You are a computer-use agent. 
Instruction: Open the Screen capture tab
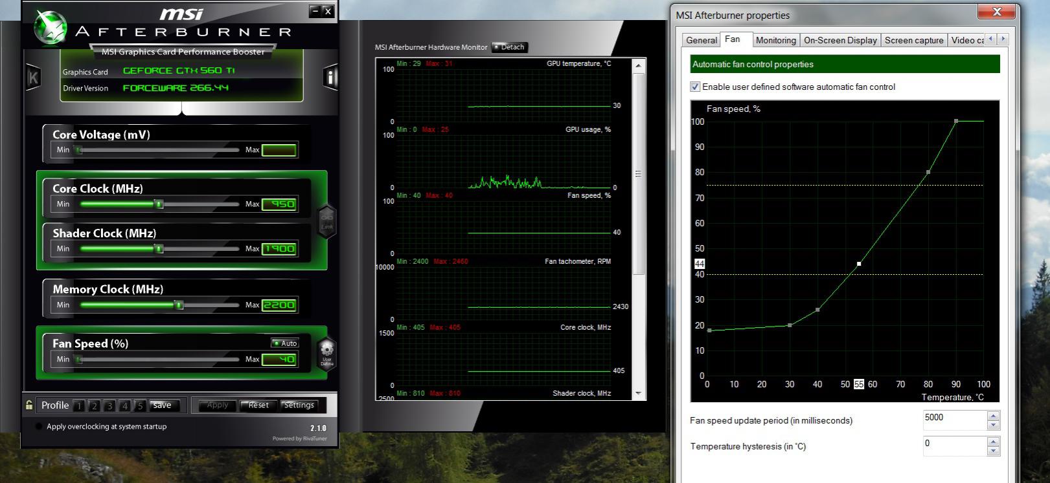coord(914,40)
